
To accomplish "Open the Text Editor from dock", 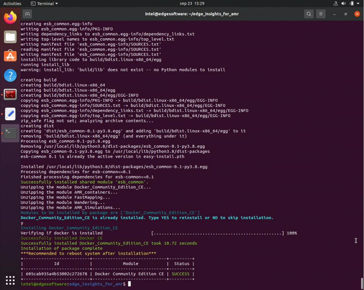I will (x=10, y=114).
